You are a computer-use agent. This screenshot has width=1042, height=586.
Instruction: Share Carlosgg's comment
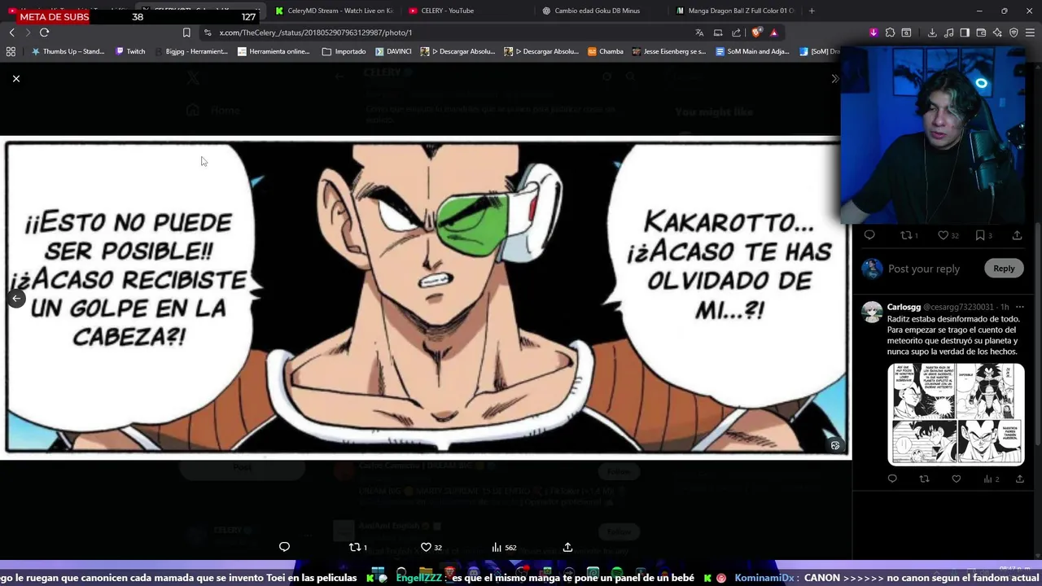click(1019, 479)
